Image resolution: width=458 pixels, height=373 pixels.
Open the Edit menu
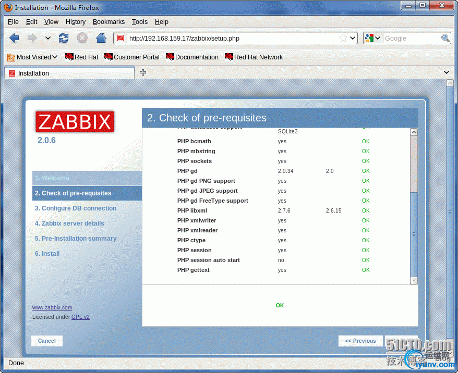click(x=31, y=22)
